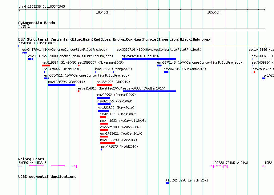
Task: Select the Cytogenetic Bands track title
Action: [37, 23]
